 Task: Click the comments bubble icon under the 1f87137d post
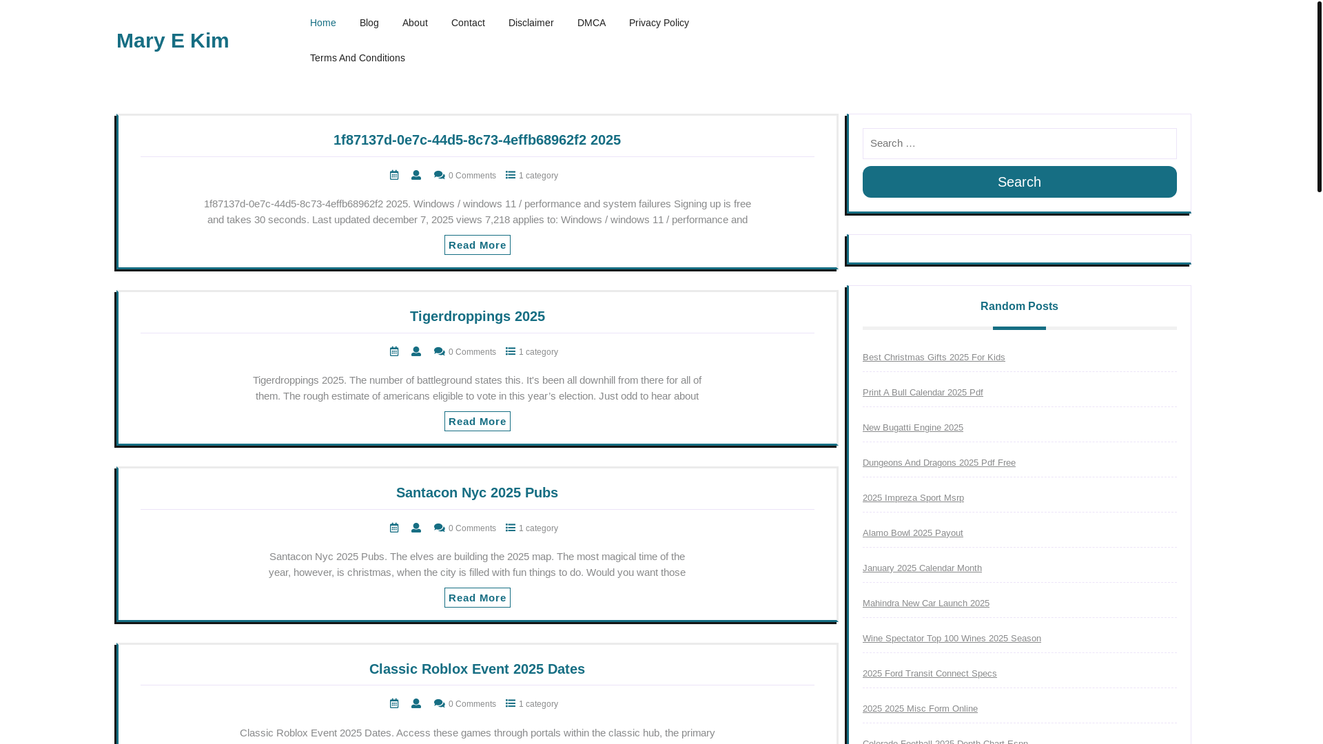pos(440,175)
